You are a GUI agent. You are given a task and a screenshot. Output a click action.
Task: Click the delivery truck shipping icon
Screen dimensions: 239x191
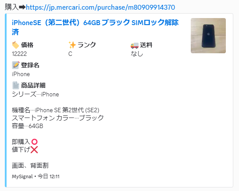[x=135, y=45]
